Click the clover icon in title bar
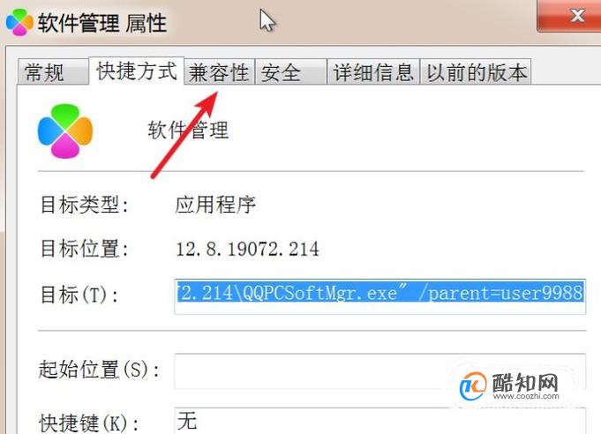 click(19, 23)
